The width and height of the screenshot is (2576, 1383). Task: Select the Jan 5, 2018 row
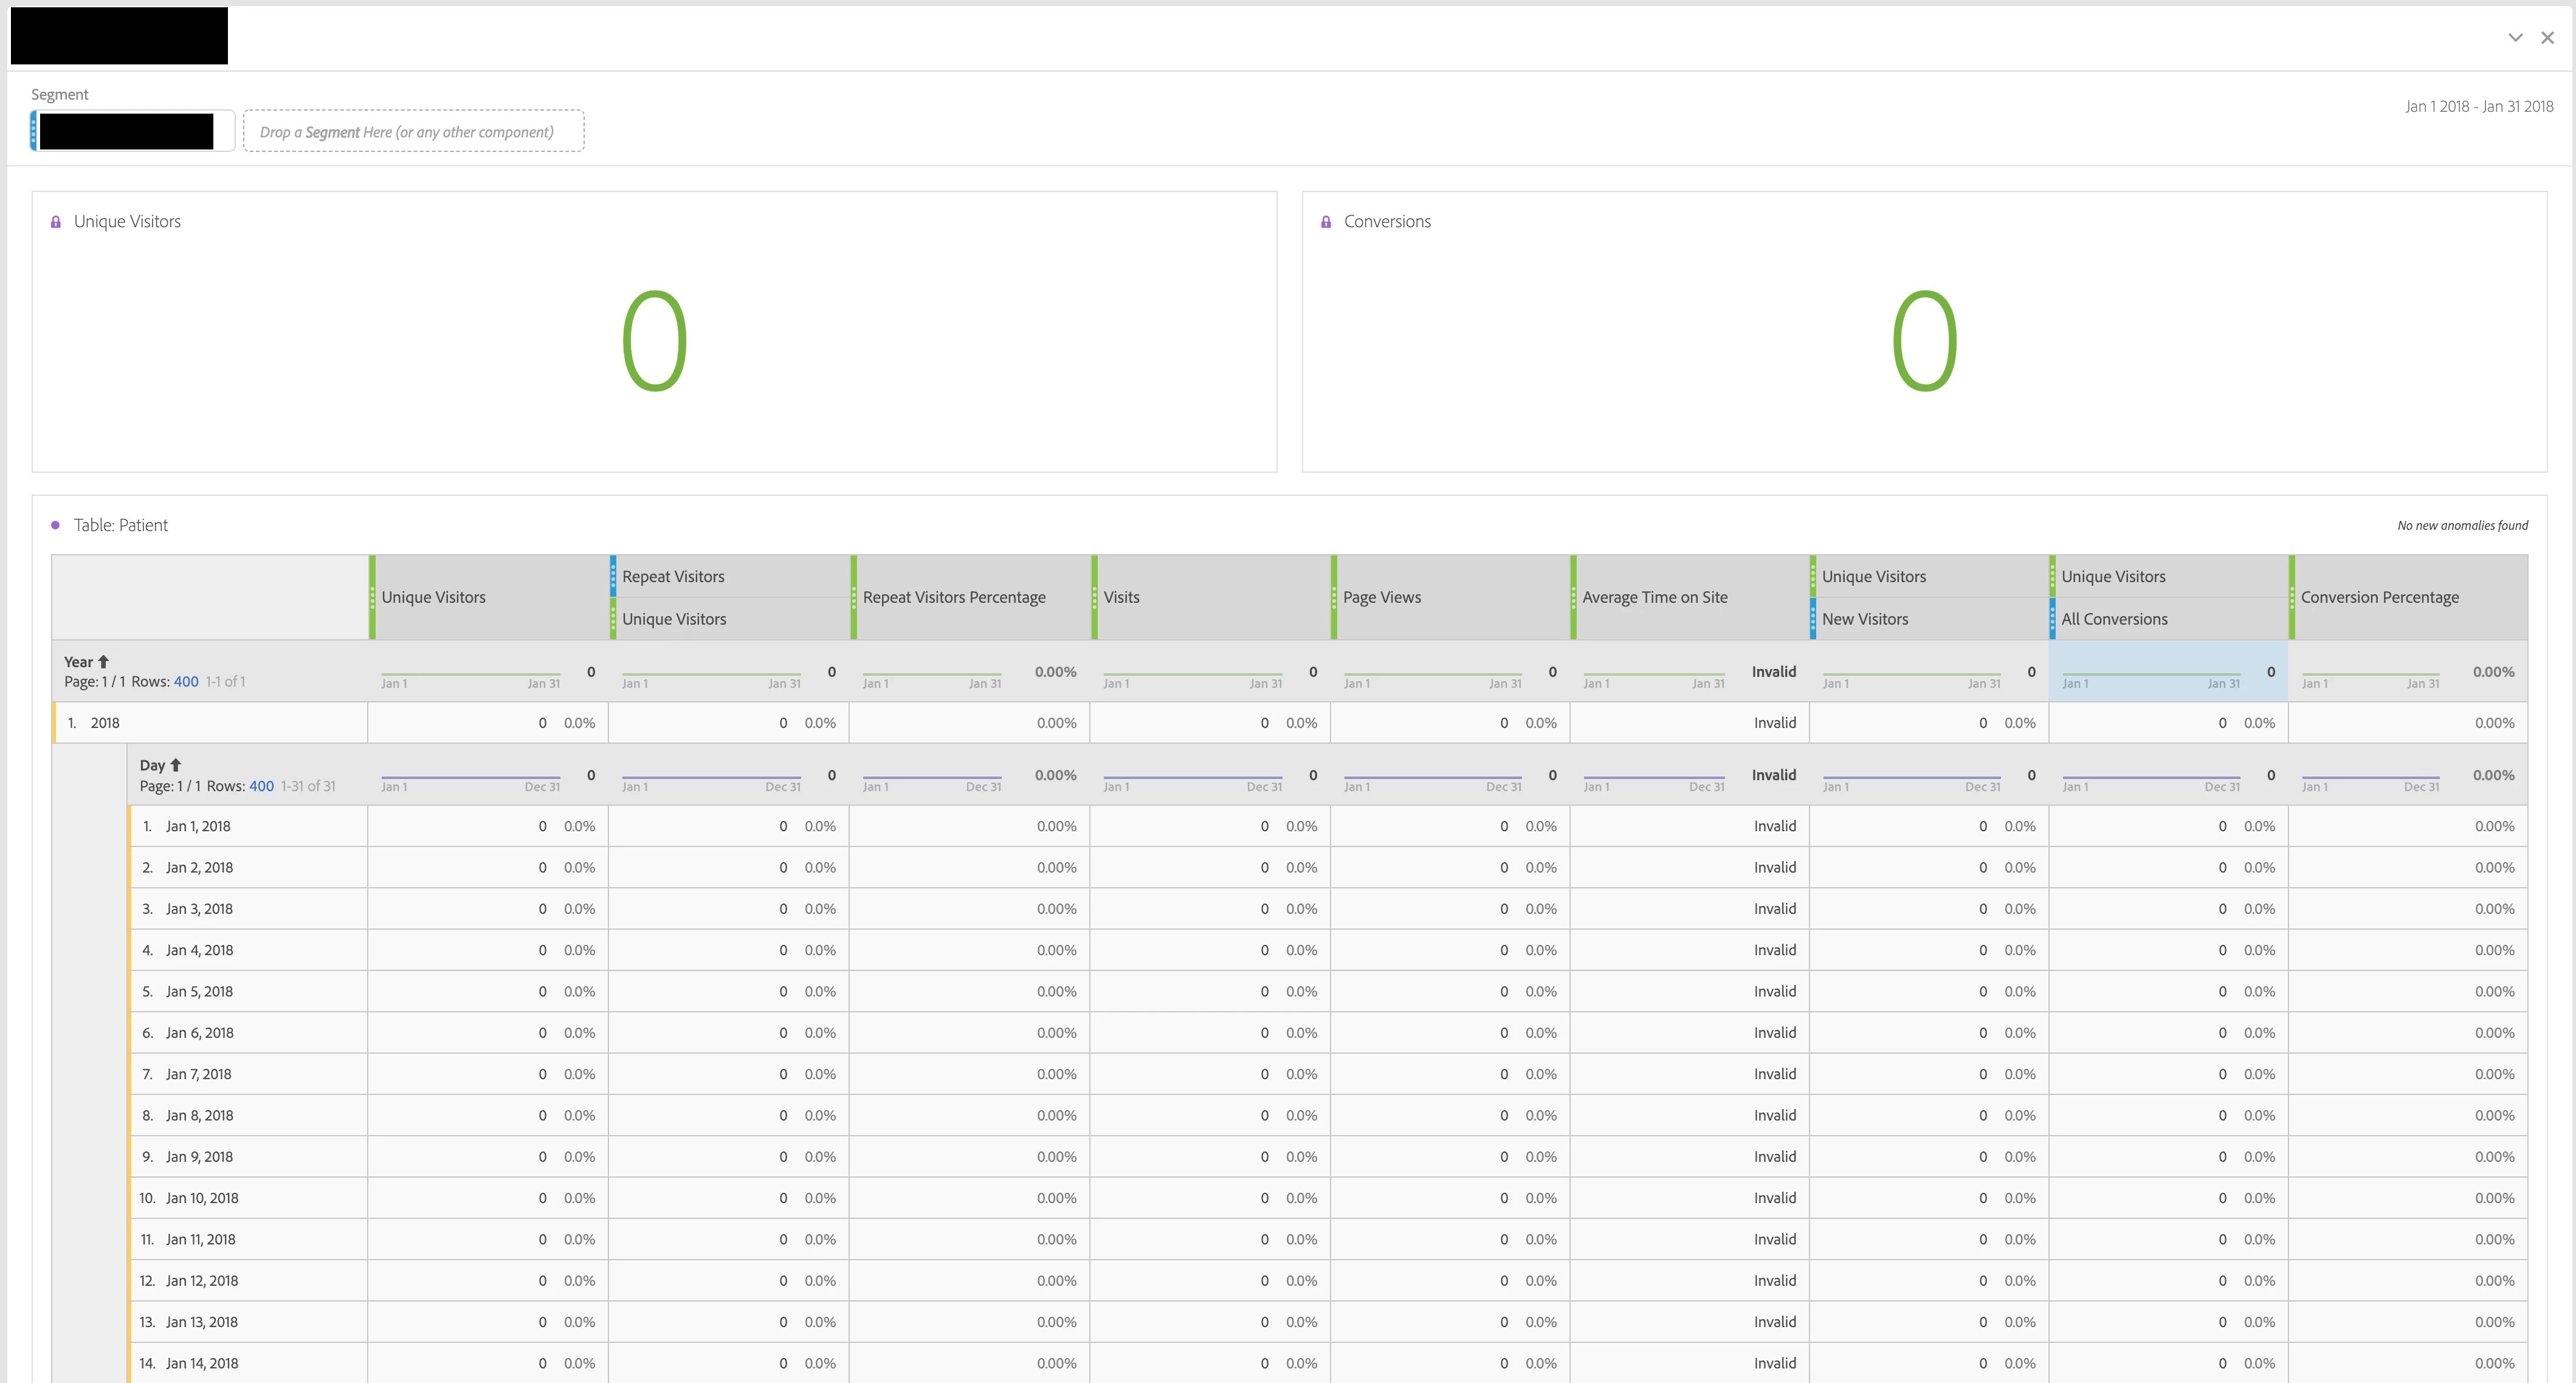pos(199,991)
